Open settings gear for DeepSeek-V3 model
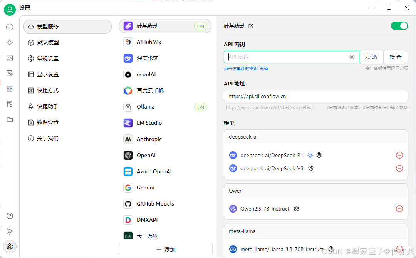Viewport: 416px width, 258px height. [x=311, y=168]
